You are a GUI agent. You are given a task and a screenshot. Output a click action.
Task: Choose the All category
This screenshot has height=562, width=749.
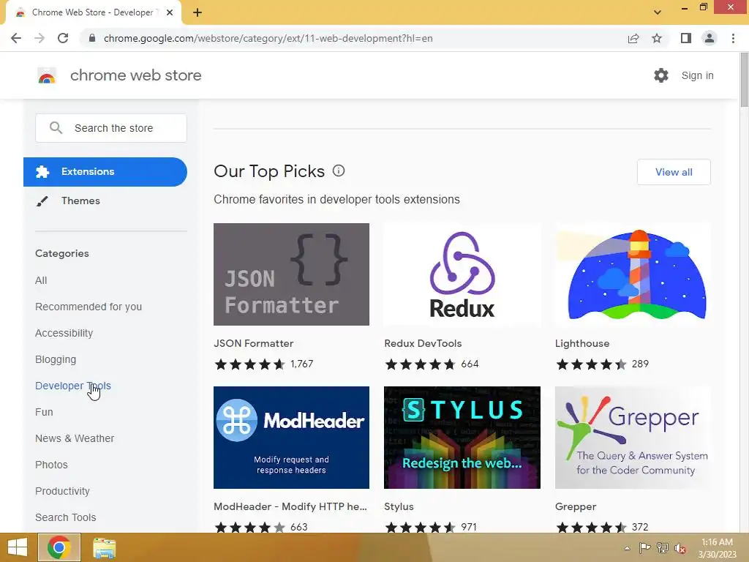(x=41, y=280)
